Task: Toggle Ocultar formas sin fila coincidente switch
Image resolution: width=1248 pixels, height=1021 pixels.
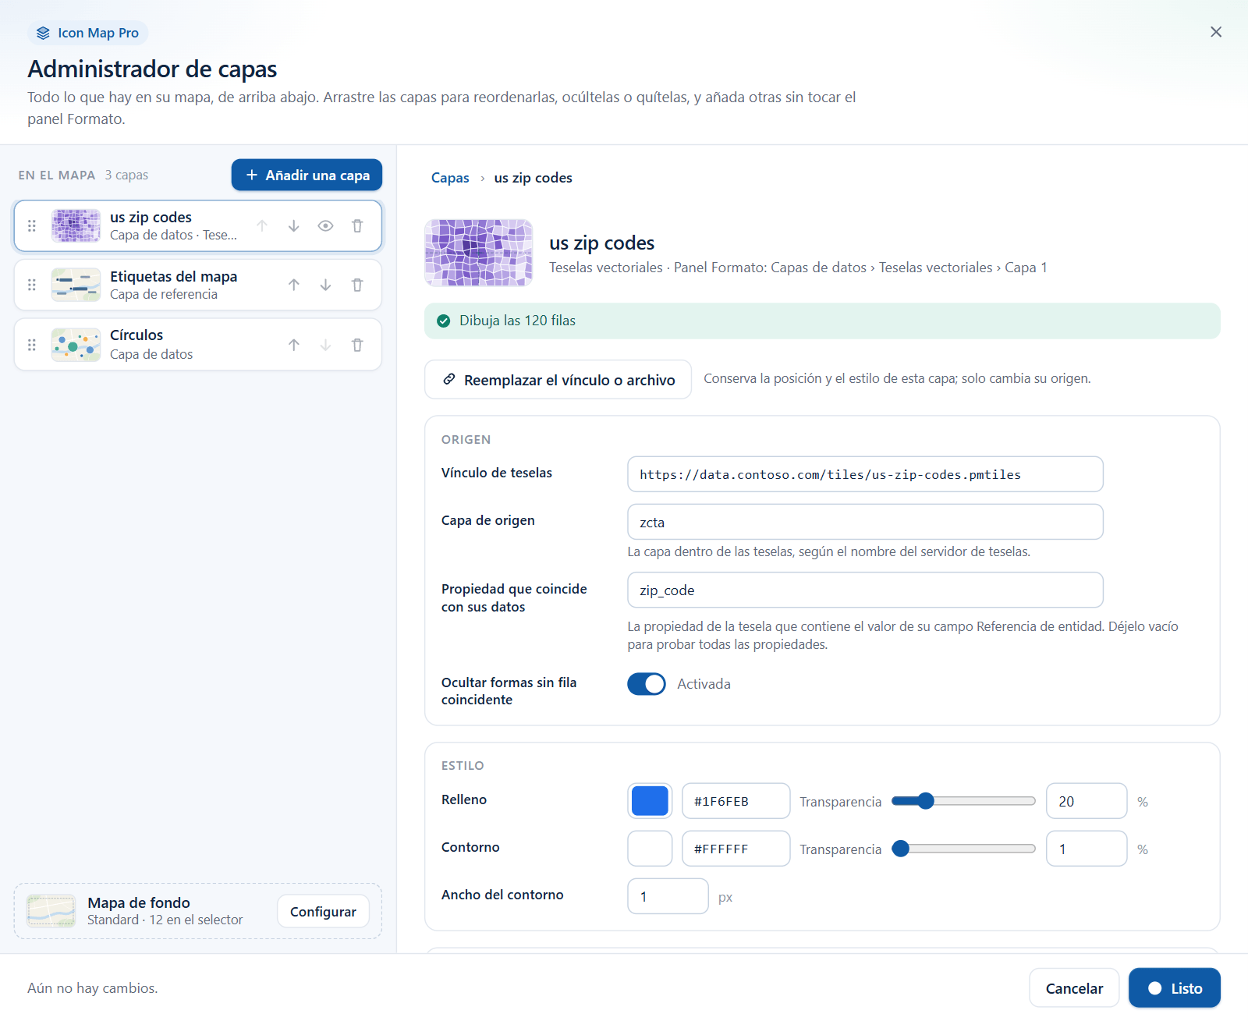Action: (647, 684)
